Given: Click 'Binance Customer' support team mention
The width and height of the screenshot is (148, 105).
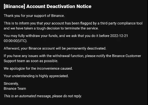Looking at the screenshot, I should pyautogui.click(x=126, y=56).
